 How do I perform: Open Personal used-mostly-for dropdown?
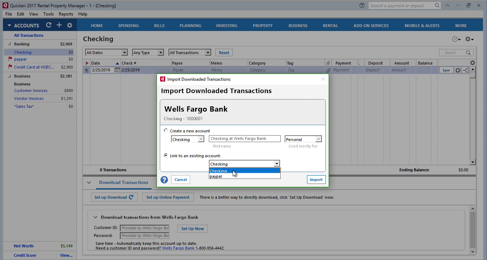pos(303,139)
